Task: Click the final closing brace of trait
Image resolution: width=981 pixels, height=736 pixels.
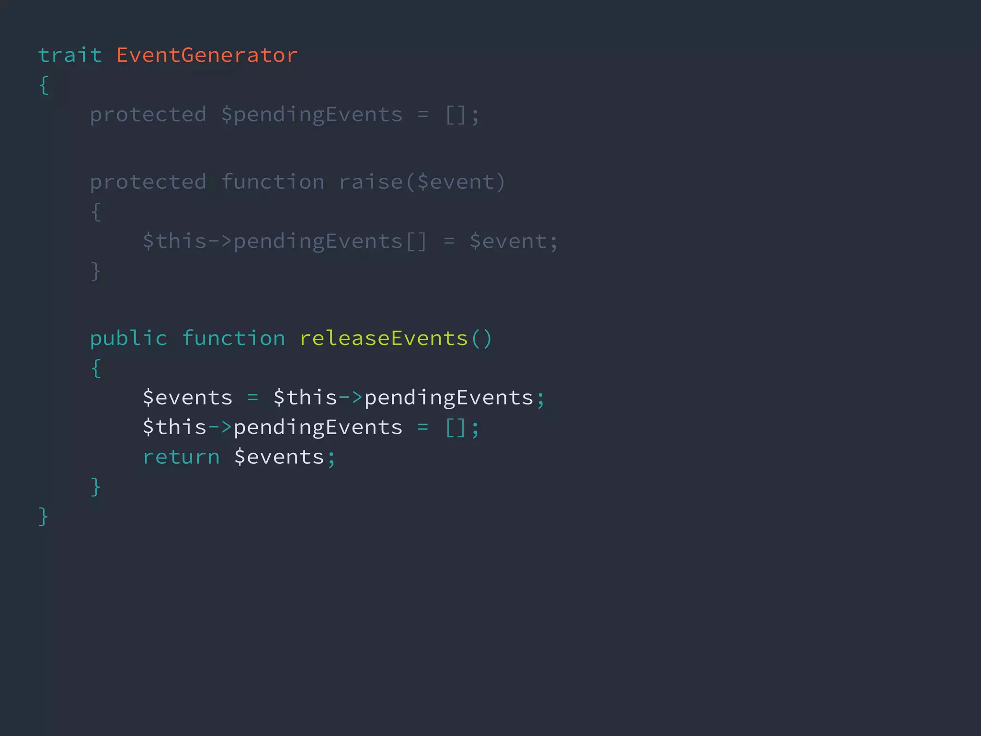Action: point(43,517)
